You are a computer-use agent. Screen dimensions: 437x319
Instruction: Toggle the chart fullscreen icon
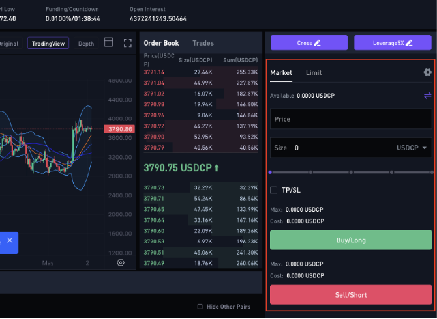point(128,43)
